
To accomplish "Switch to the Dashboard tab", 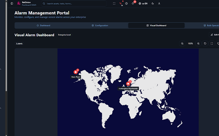I will coord(43,26).
